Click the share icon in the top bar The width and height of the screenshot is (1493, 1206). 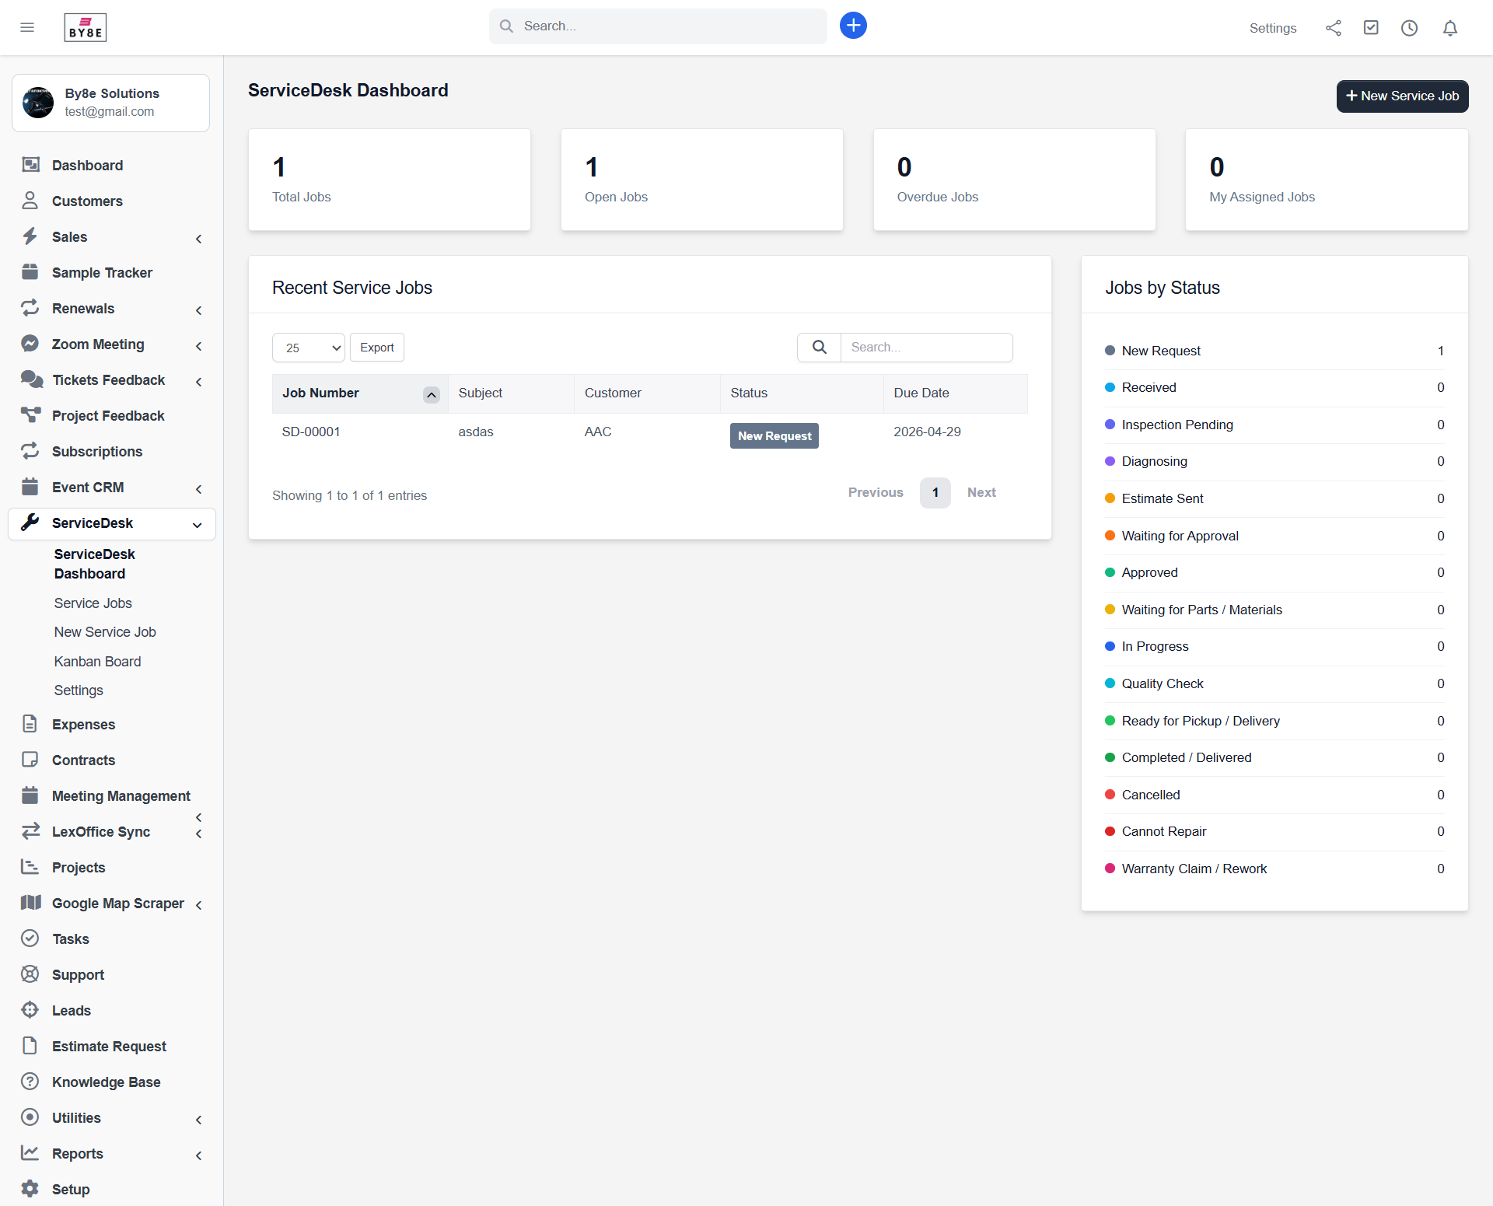tap(1333, 27)
